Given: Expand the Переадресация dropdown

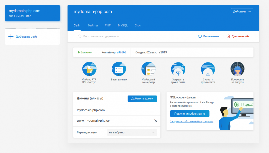Looking at the screenshot, I should (132, 132).
